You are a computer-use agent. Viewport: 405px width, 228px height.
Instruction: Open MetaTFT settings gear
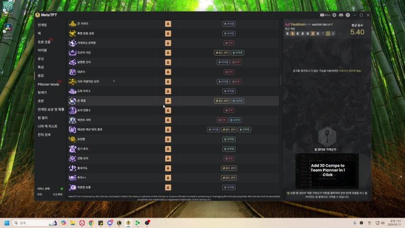[x=334, y=15]
